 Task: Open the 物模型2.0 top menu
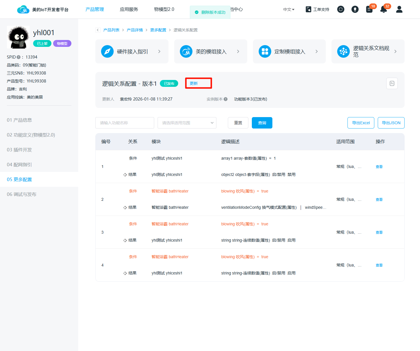coord(164,9)
